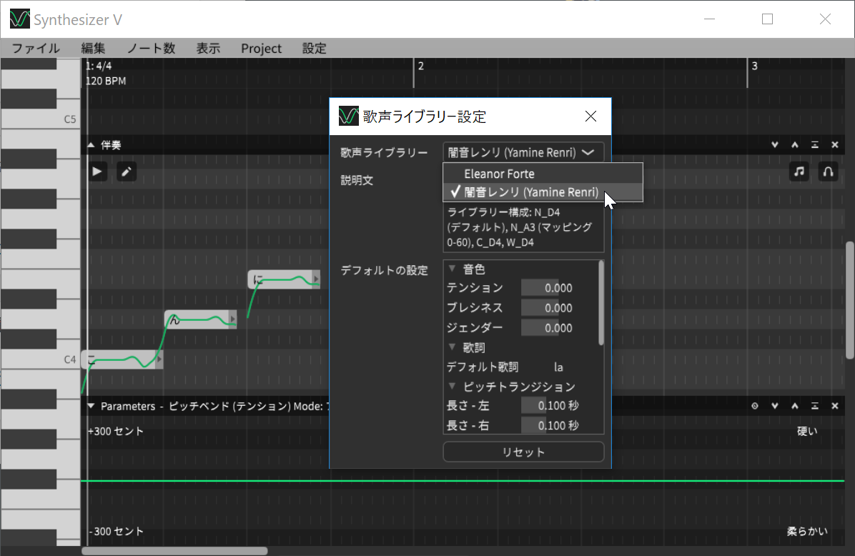Click the ライブラリー構成 description text
The width and height of the screenshot is (855, 556).
[x=520, y=227]
